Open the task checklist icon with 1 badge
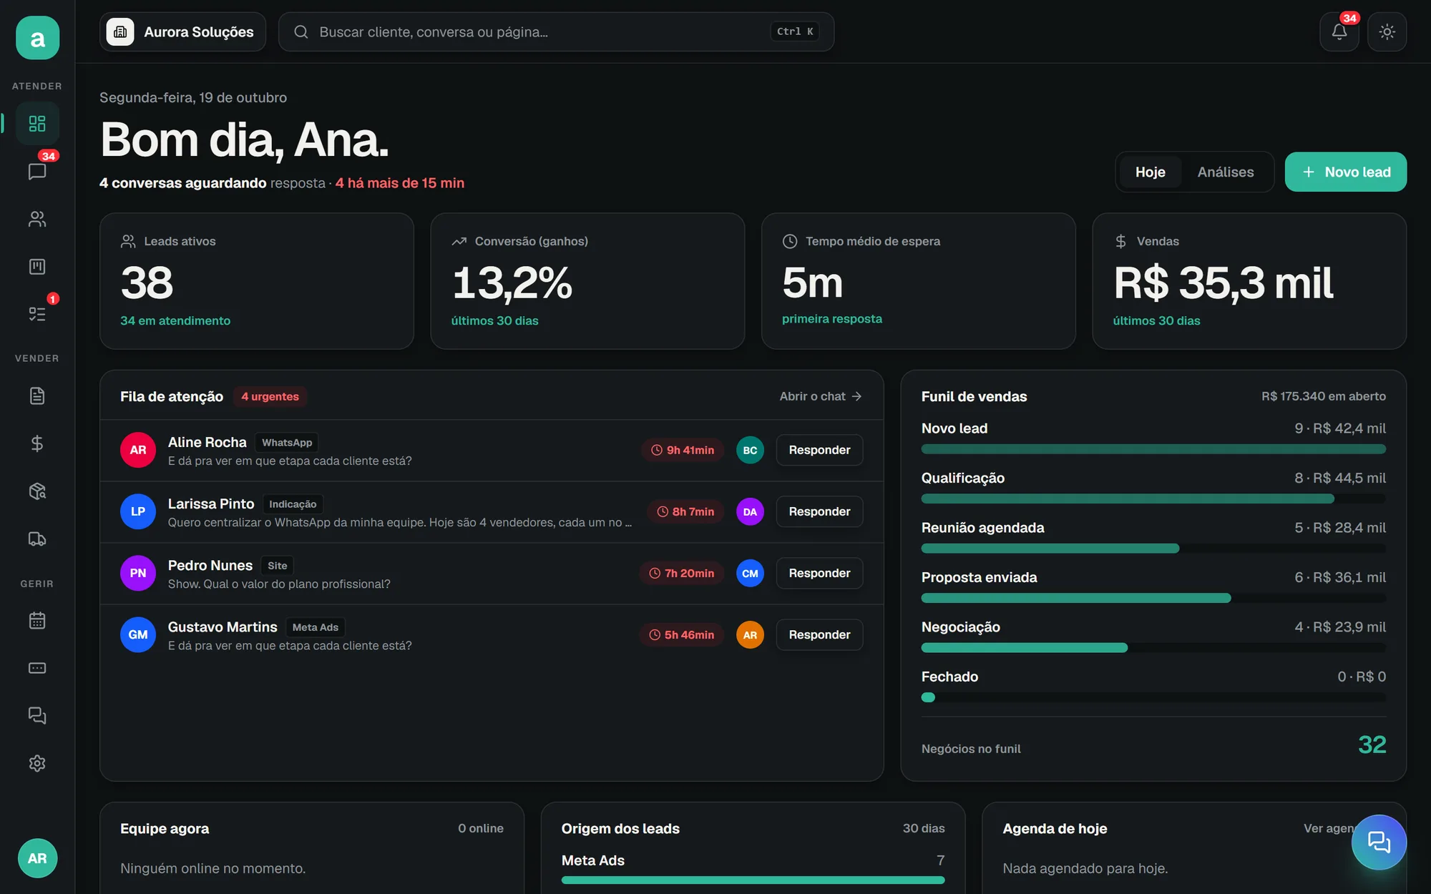This screenshot has width=1431, height=894. [x=37, y=314]
